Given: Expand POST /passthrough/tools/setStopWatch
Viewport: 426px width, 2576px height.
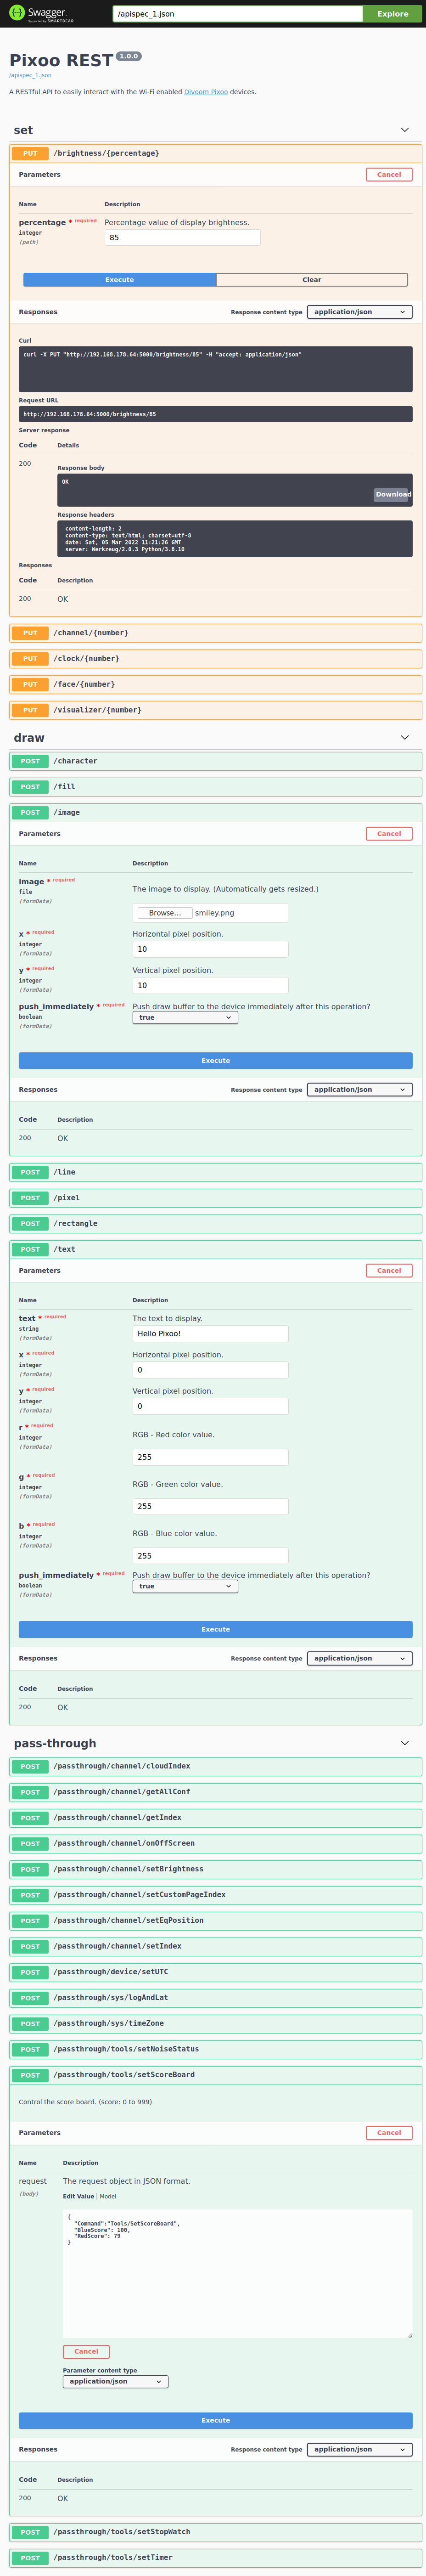Looking at the screenshot, I should [216, 2532].
